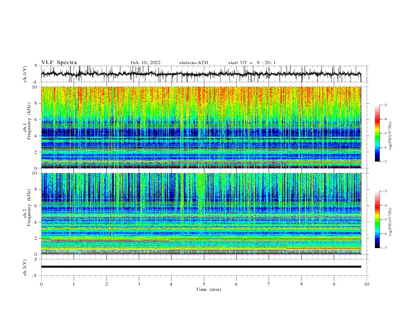Click the "7" tick on the time axis
Image resolution: width=413 pixels, height=319 pixels.
click(269, 284)
